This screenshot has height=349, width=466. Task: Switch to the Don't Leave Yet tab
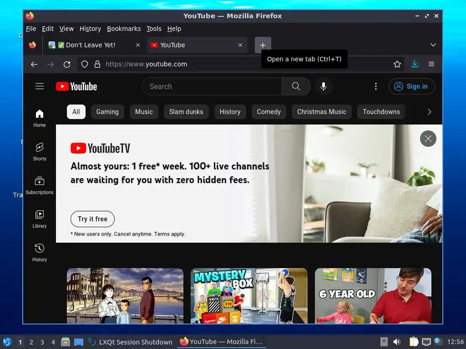[91, 45]
